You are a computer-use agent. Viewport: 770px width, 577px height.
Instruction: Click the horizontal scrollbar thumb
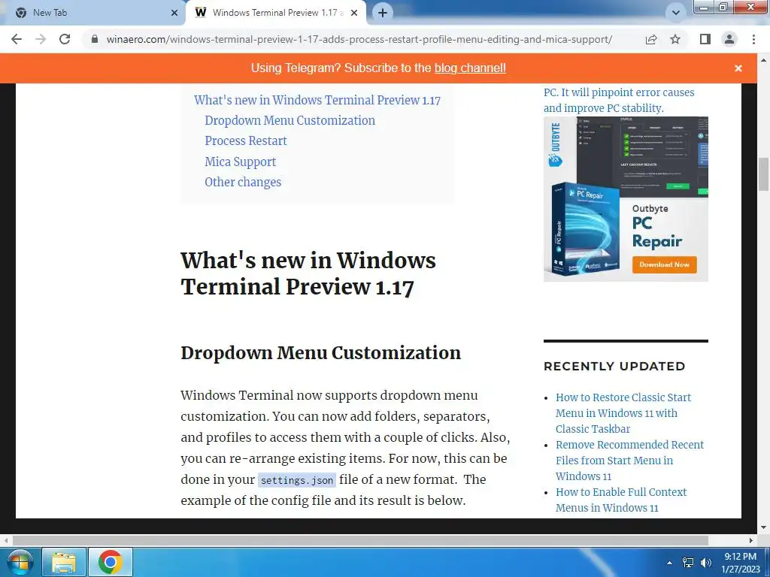360,540
